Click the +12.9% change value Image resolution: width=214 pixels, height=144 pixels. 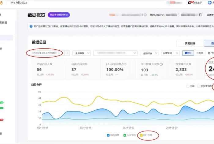point(85,74)
